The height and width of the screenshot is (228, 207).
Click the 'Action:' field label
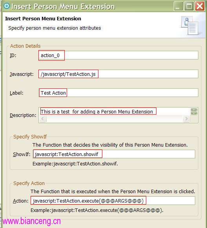pyautogui.click(x=20, y=201)
